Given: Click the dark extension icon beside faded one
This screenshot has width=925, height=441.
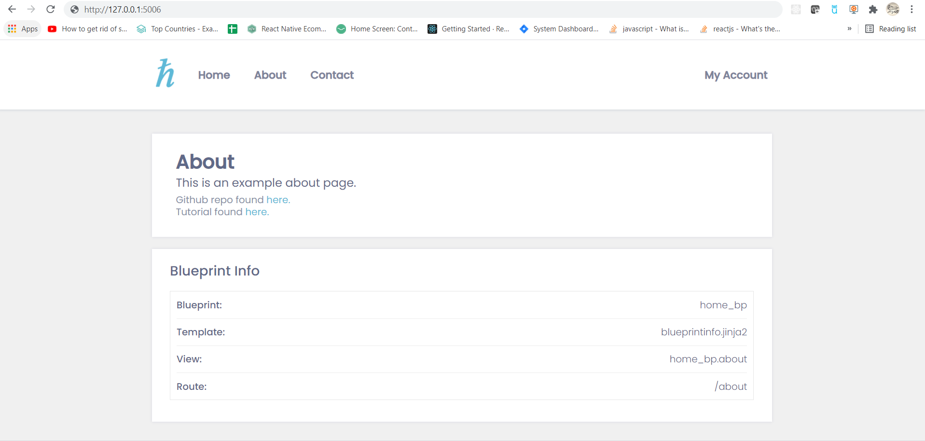Looking at the screenshot, I should [x=815, y=9].
